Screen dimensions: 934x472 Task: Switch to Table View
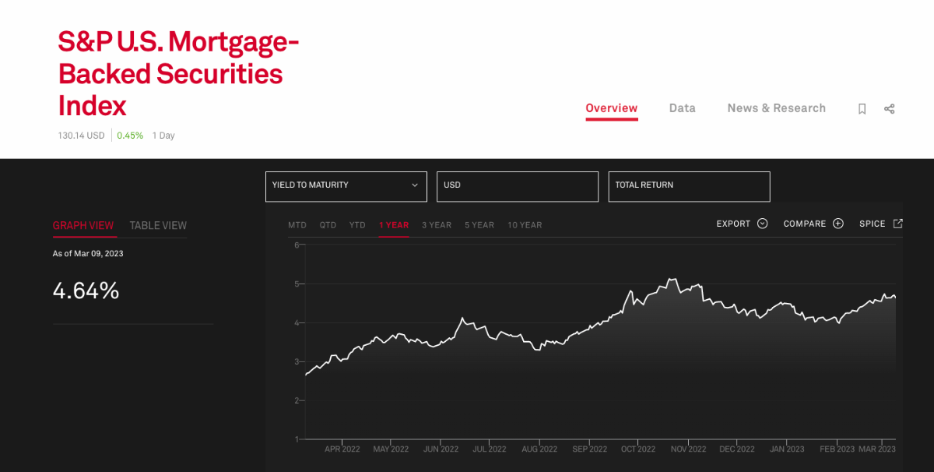pos(158,225)
